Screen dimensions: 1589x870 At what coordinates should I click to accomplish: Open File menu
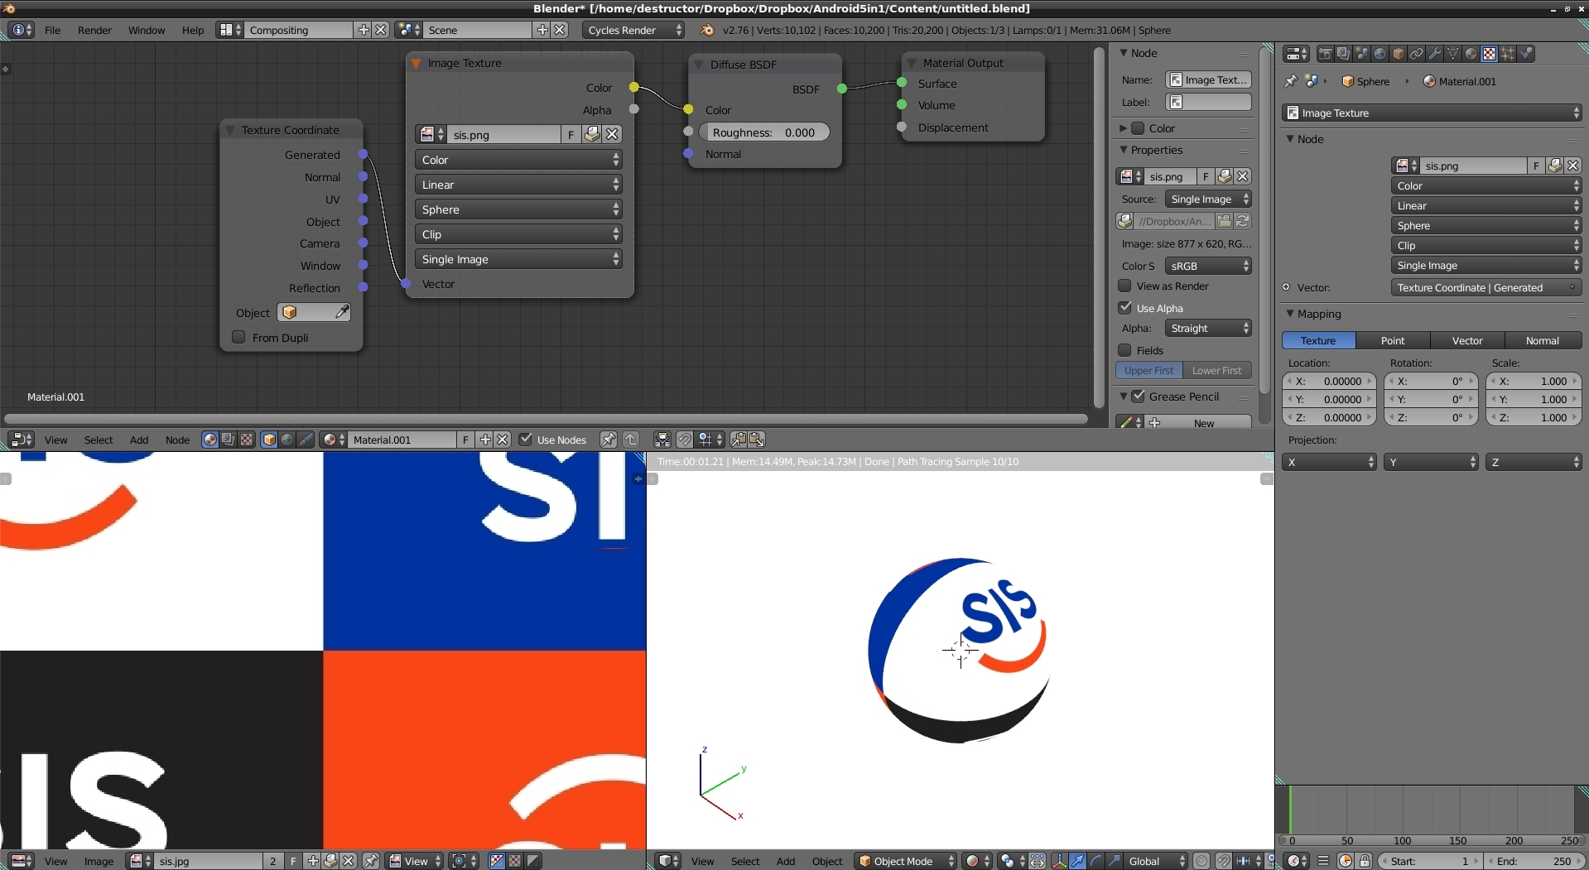pyautogui.click(x=52, y=30)
